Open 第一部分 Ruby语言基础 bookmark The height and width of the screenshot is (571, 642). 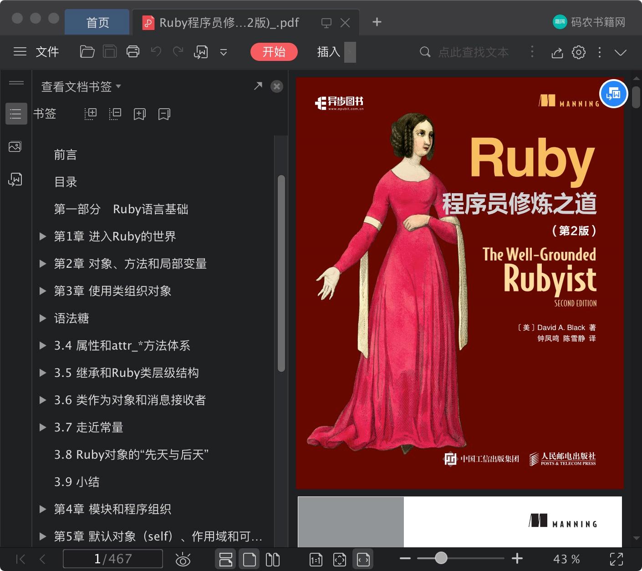click(121, 209)
